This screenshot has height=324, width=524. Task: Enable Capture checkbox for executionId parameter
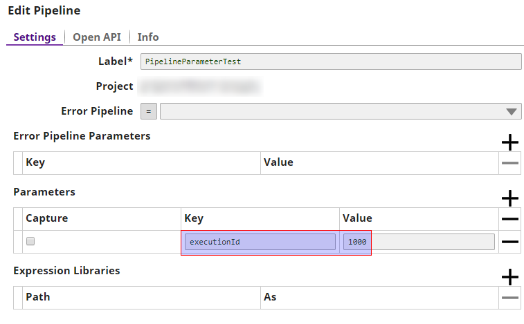(30, 242)
